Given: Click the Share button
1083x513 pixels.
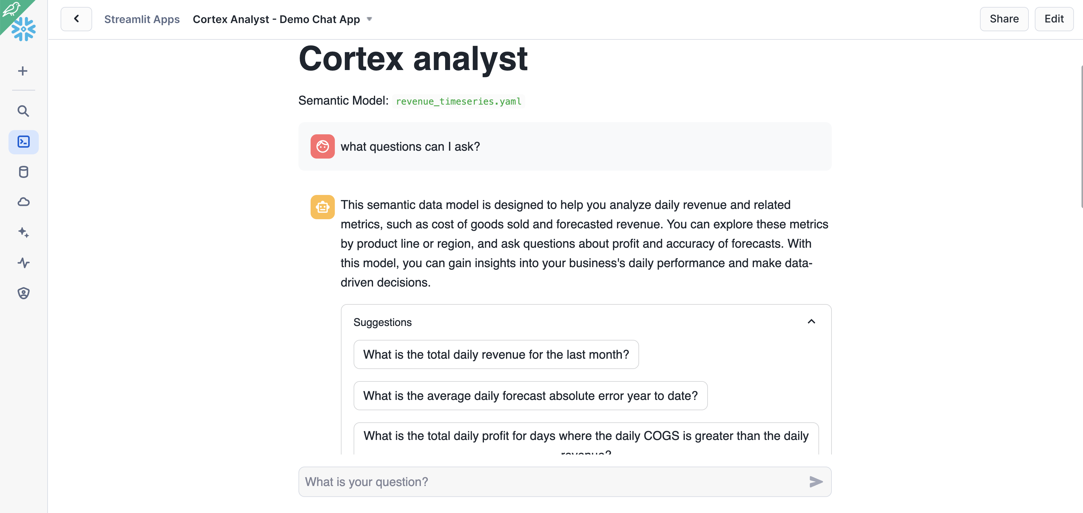Looking at the screenshot, I should (x=1004, y=19).
